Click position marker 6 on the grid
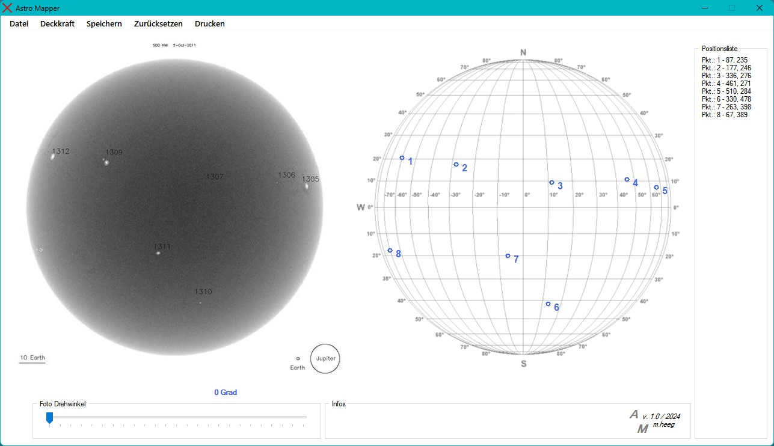This screenshot has height=446, width=774. (548, 304)
